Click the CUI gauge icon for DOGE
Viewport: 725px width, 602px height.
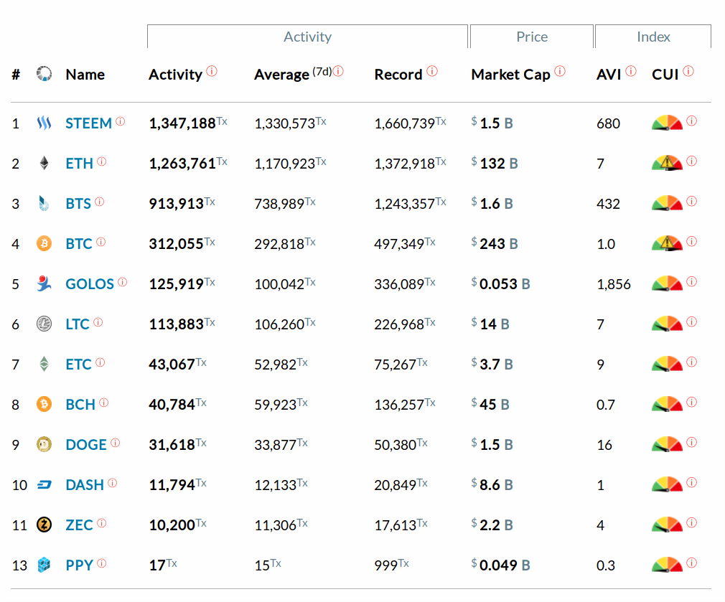(667, 444)
